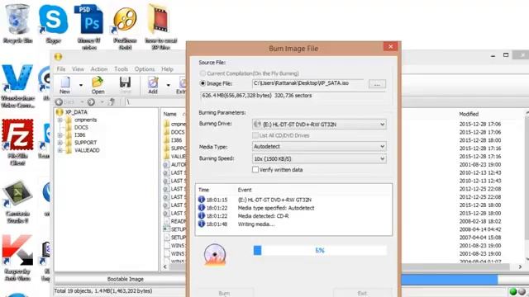Expand the cmpnents tree node
Screen dimensions: 529x297
pos(60,120)
